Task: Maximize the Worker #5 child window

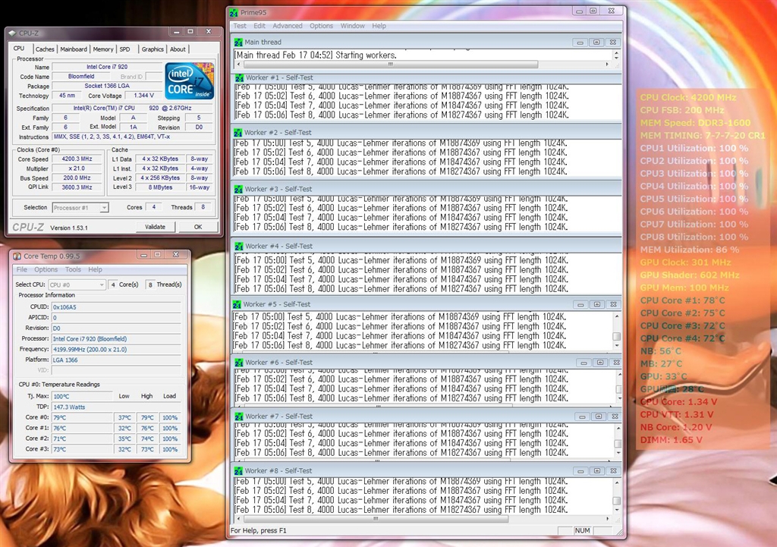Action: (x=597, y=305)
